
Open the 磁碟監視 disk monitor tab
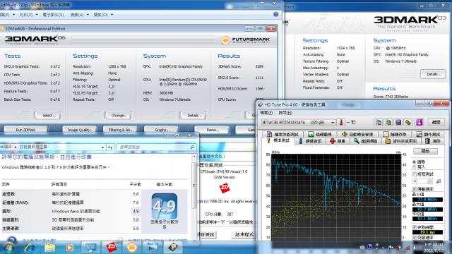(x=320, y=134)
